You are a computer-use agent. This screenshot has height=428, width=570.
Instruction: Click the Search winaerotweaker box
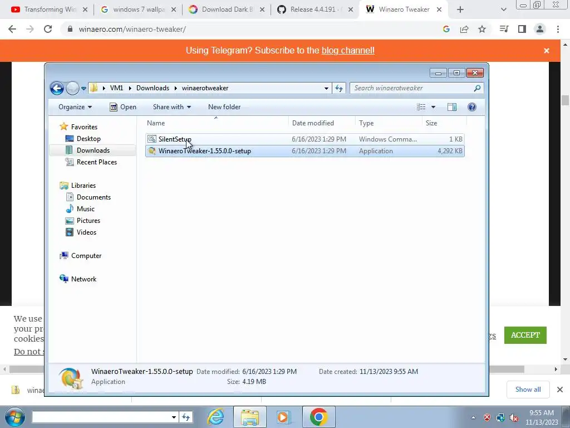[x=416, y=88]
